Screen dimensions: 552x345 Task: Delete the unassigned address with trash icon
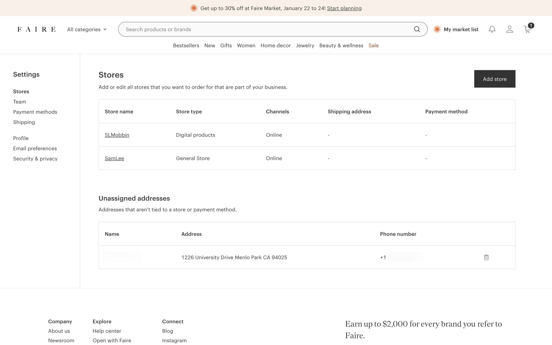point(486,257)
